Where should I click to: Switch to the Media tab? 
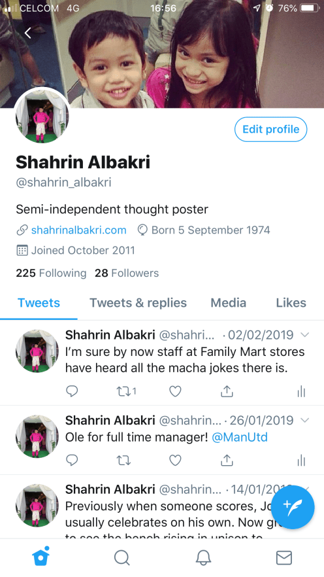point(228,303)
